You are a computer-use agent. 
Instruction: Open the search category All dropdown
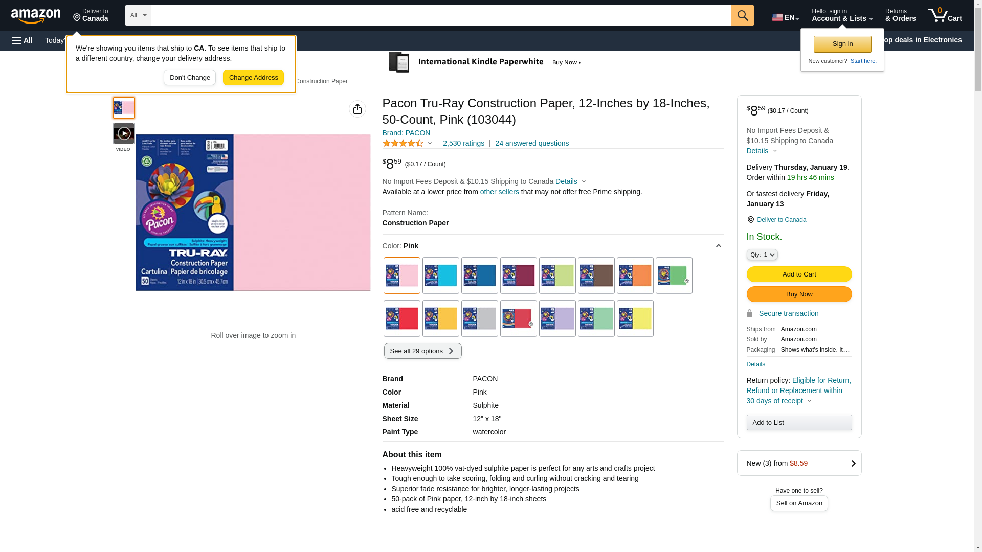click(x=138, y=15)
